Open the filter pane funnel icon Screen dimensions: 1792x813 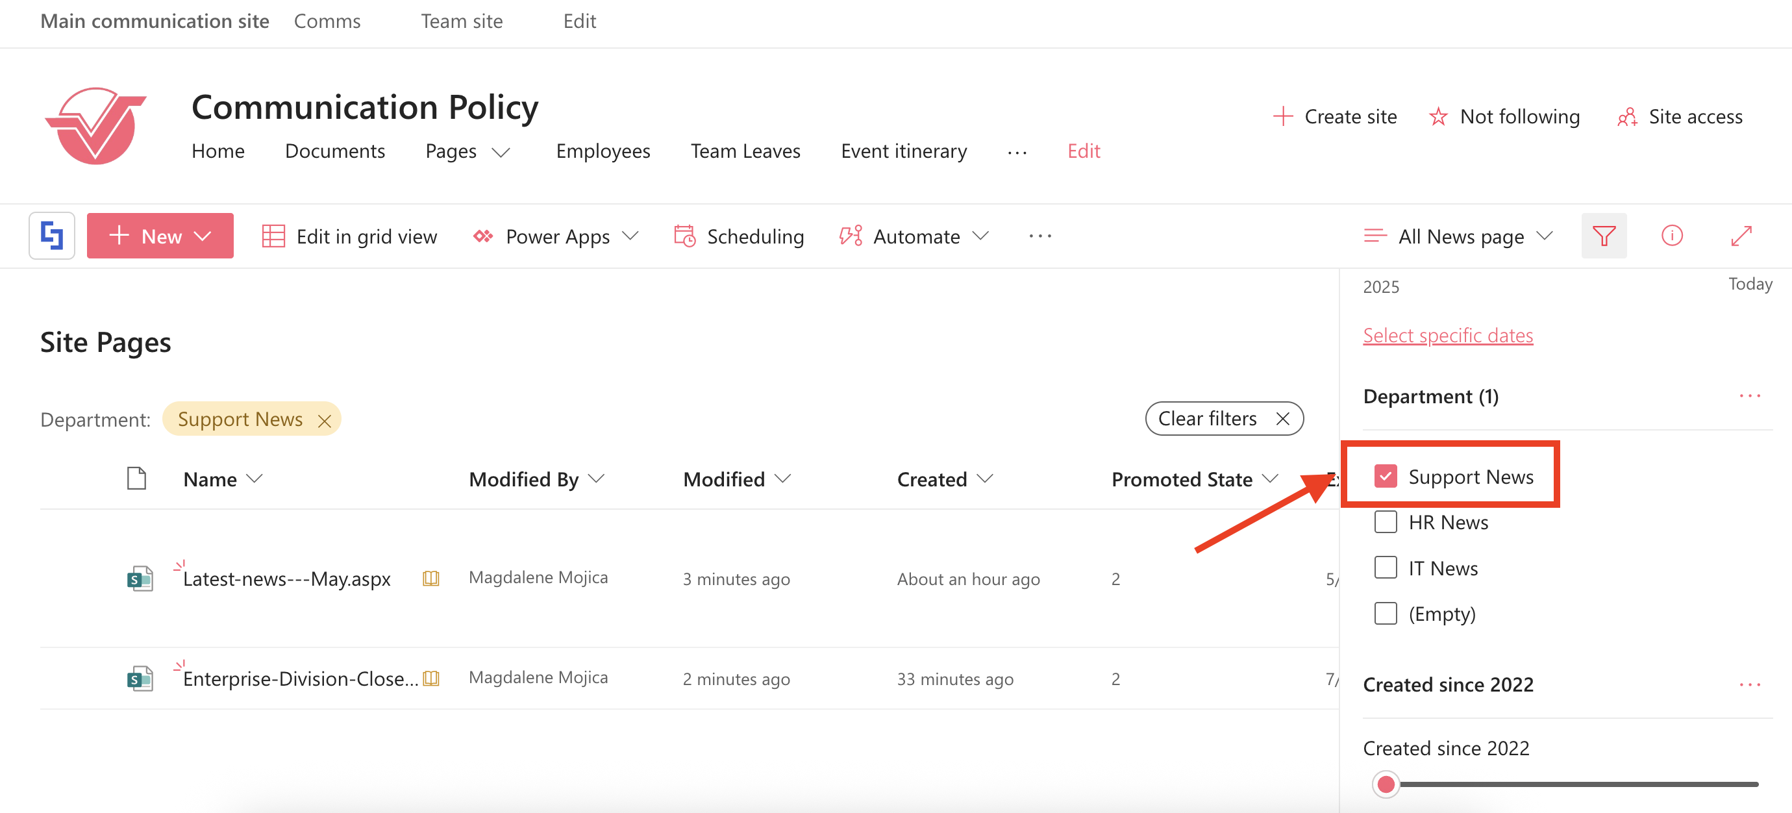(x=1604, y=236)
